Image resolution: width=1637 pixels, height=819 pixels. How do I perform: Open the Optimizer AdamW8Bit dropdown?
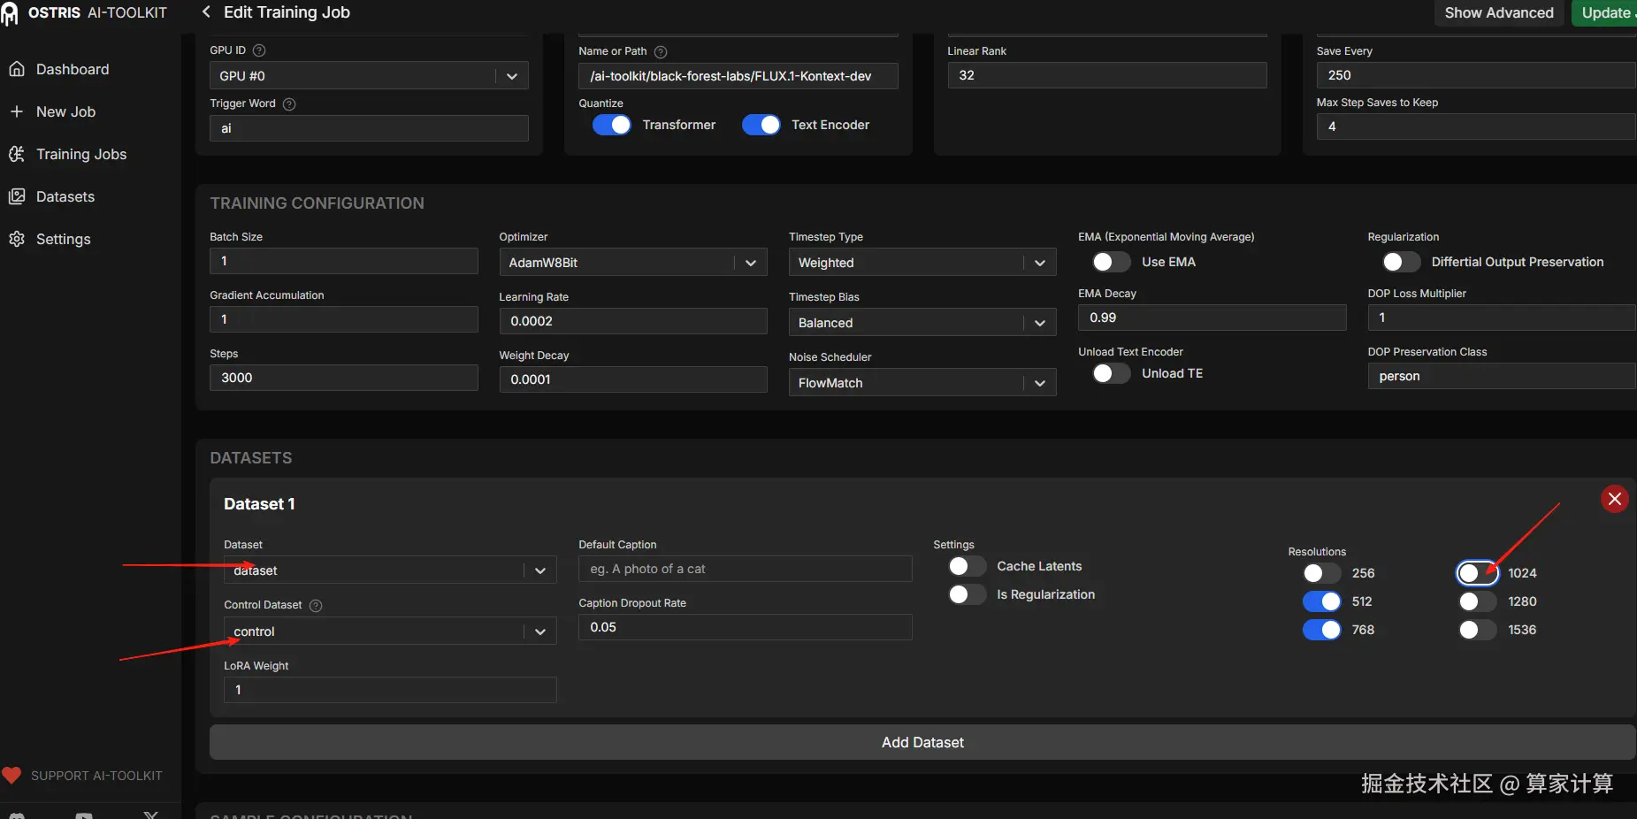pyautogui.click(x=632, y=263)
